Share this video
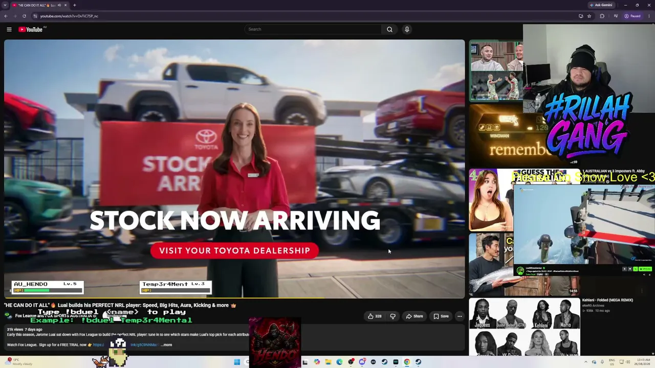655x368 pixels. pos(414,316)
